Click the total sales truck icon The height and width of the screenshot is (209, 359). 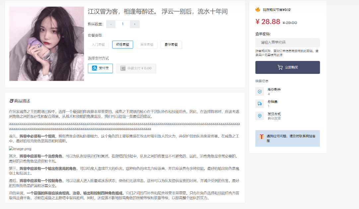tap(260, 104)
